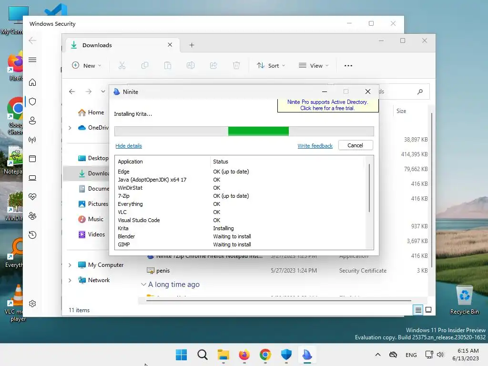
Task: Click Ninite icon in taskbar
Action: pos(307,355)
